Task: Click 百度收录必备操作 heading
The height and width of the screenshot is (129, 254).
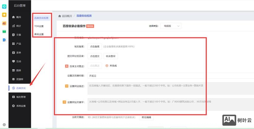Action: [74, 26]
